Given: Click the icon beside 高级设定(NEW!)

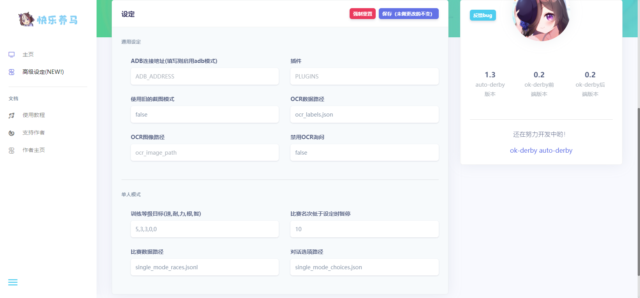Looking at the screenshot, I should tap(12, 72).
